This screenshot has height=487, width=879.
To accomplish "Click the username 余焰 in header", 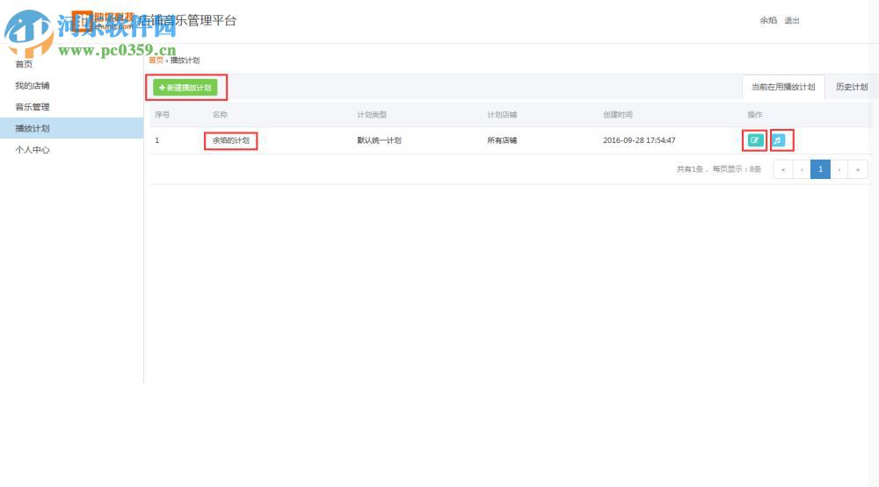I will click(768, 20).
